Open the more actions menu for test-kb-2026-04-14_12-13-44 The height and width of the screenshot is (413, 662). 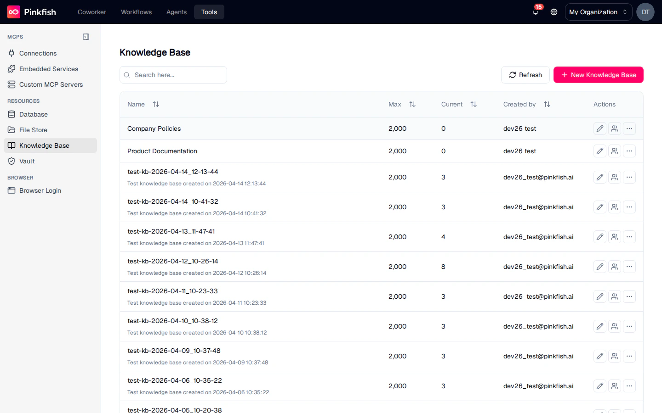(x=629, y=177)
